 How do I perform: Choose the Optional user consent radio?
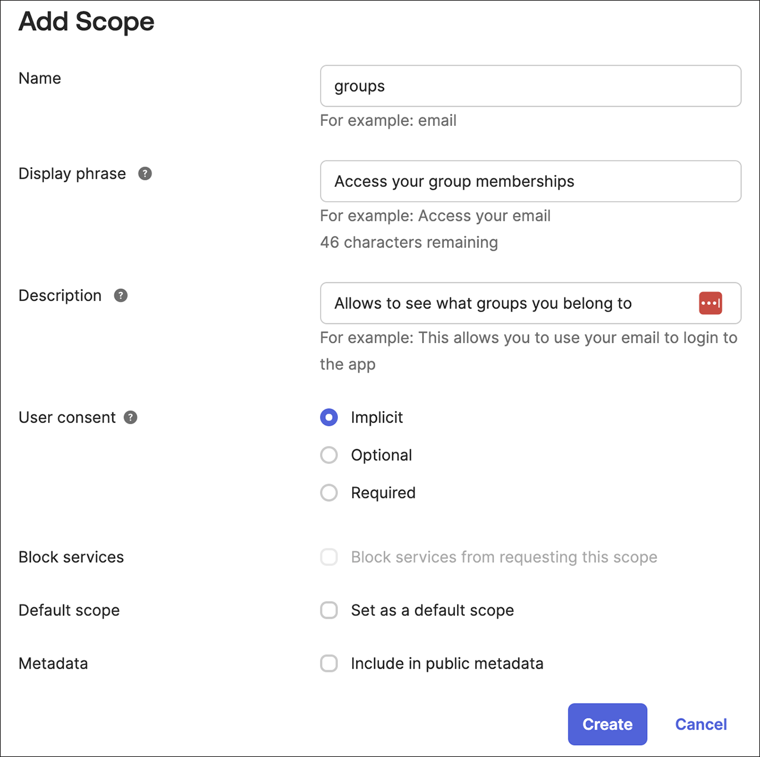[329, 455]
